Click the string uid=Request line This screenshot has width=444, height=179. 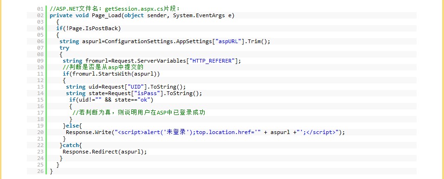pyautogui.click(x=126, y=87)
